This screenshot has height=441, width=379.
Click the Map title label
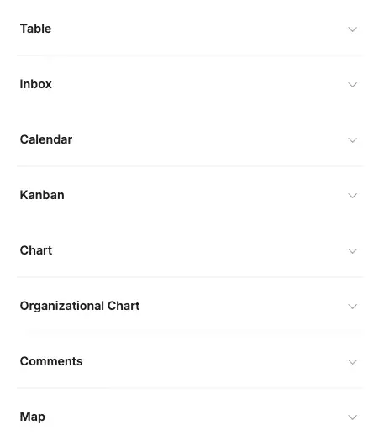point(33,417)
